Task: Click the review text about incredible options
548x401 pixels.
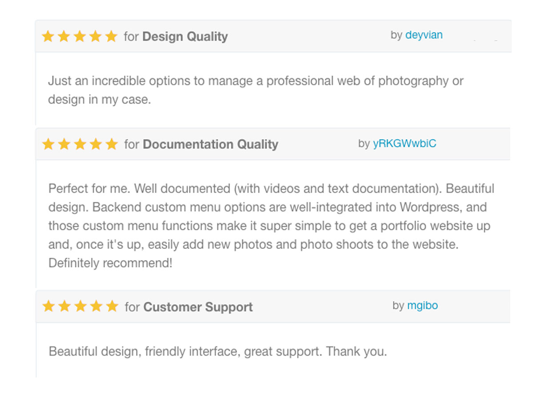Action: 256,90
